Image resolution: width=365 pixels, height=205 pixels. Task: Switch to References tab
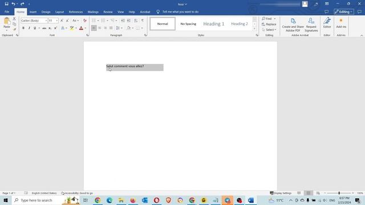[76, 12]
